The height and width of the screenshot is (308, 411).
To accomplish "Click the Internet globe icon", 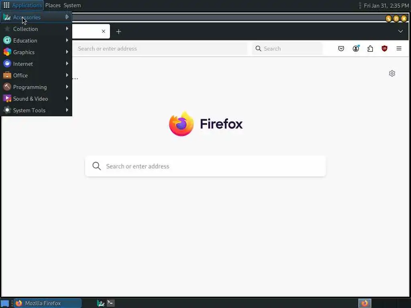I will [x=7, y=63].
